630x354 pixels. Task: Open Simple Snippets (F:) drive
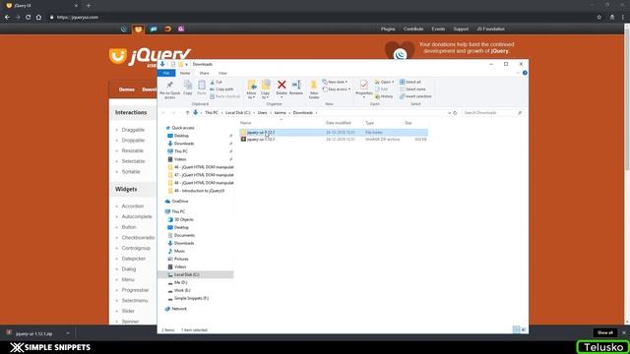tap(191, 298)
